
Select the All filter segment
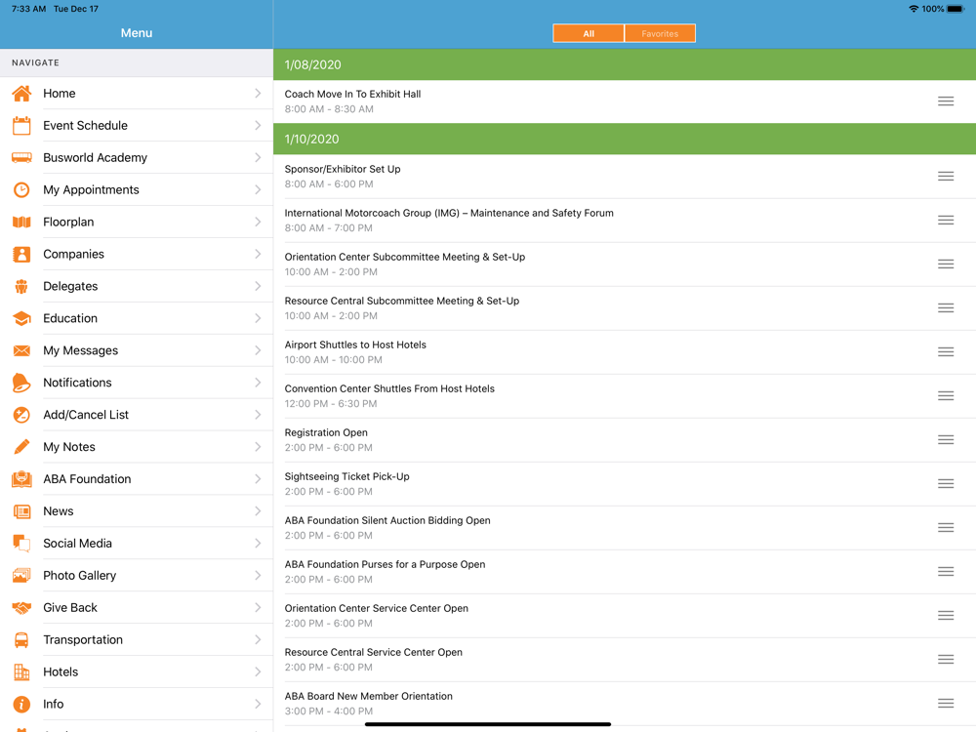pos(589,33)
